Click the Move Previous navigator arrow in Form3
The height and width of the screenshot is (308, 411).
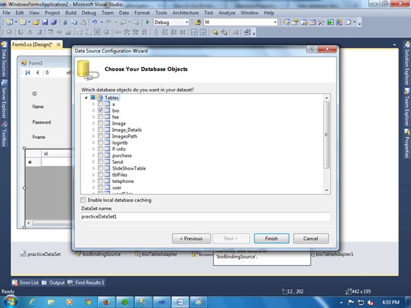click(x=38, y=72)
